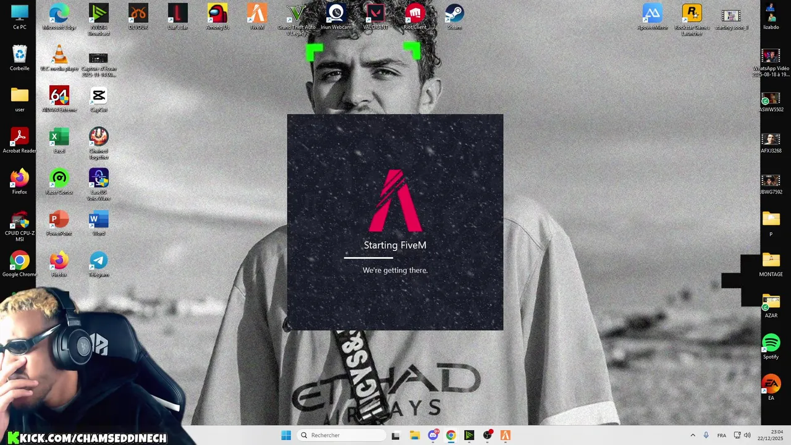Expand hidden system tray icons
This screenshot has height=445, width=791.
[693, 435]
